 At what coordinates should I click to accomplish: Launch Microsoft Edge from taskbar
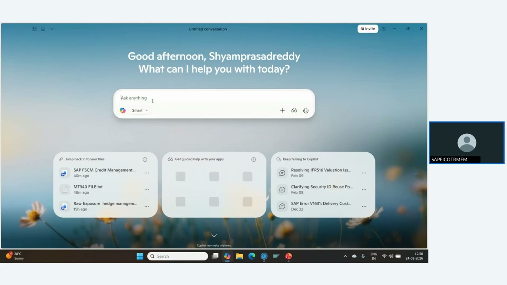tap(252, 256)
